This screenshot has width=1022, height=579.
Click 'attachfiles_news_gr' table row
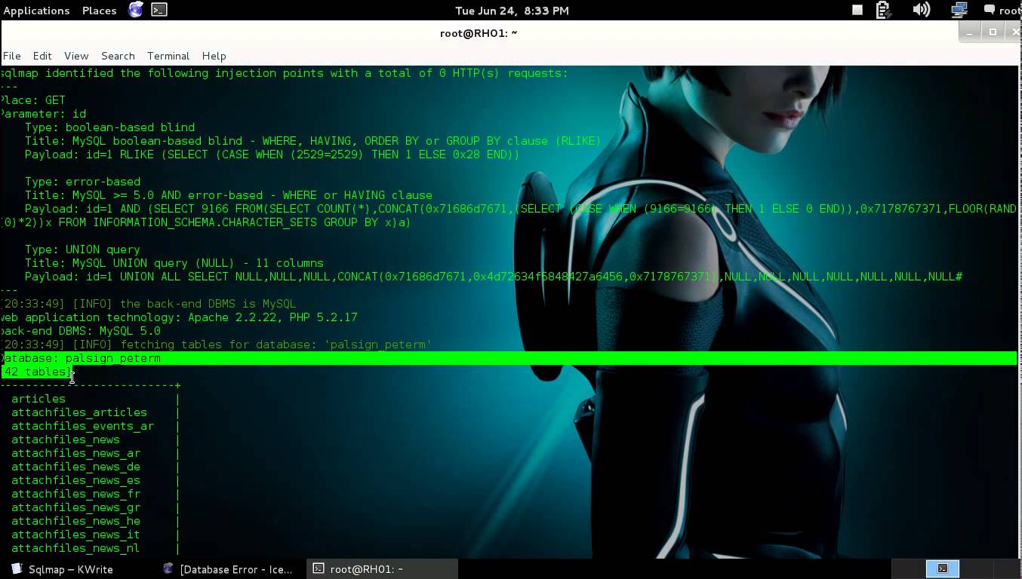pos(75,507)
